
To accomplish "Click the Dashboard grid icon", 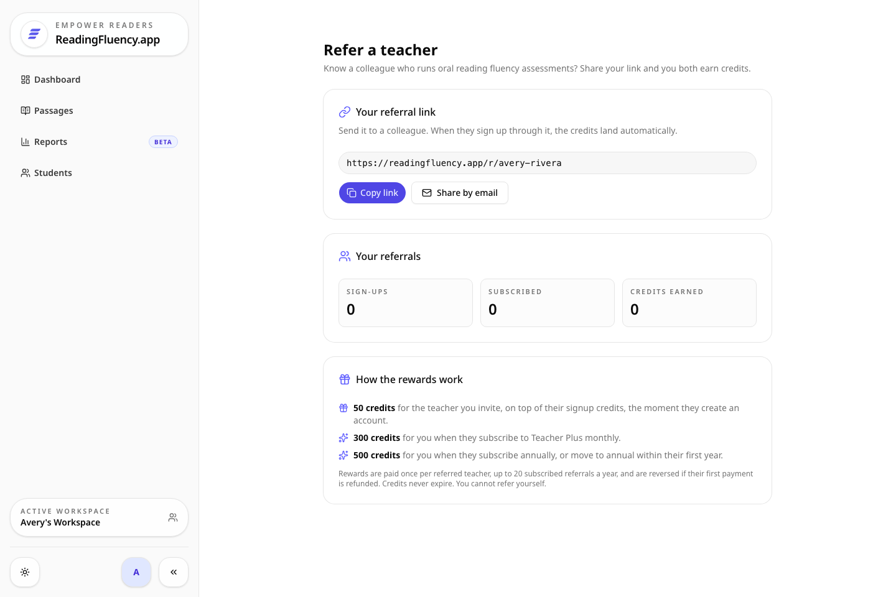I will pyautogui.click(x=26, y=80).
